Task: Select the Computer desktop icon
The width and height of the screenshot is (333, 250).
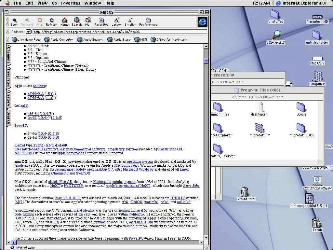Action: click(317, 79)
